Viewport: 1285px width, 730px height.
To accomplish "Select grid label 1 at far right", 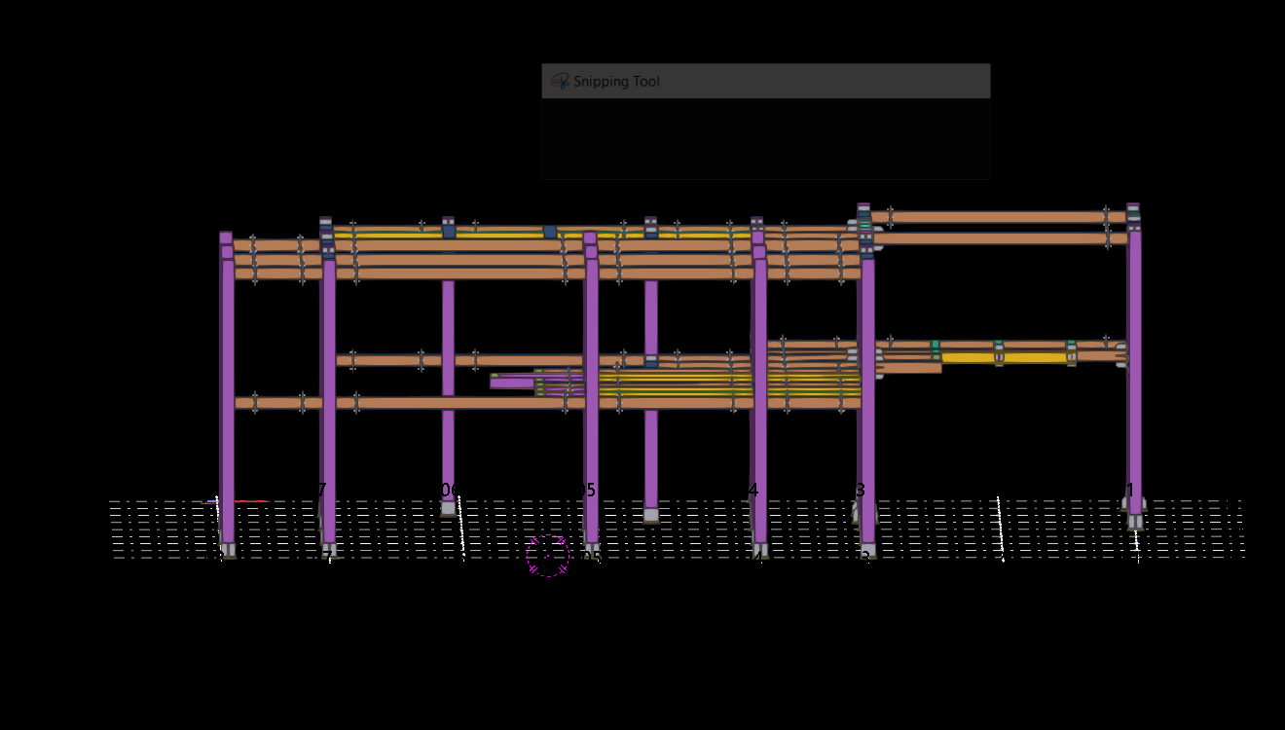I will pos(1130,489).
